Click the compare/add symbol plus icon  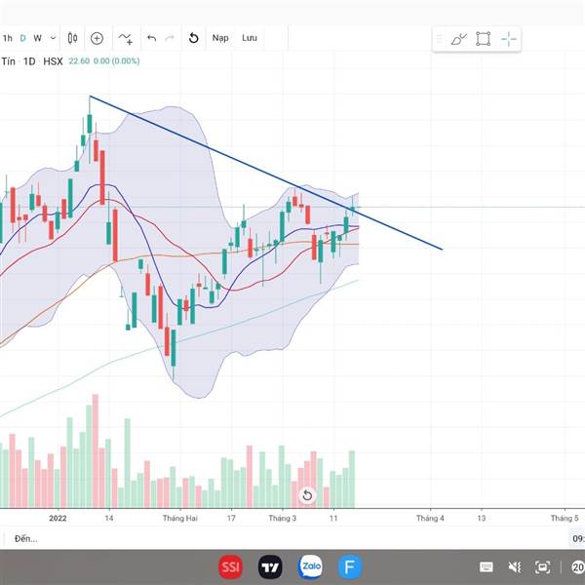click(x=97, y=38)
